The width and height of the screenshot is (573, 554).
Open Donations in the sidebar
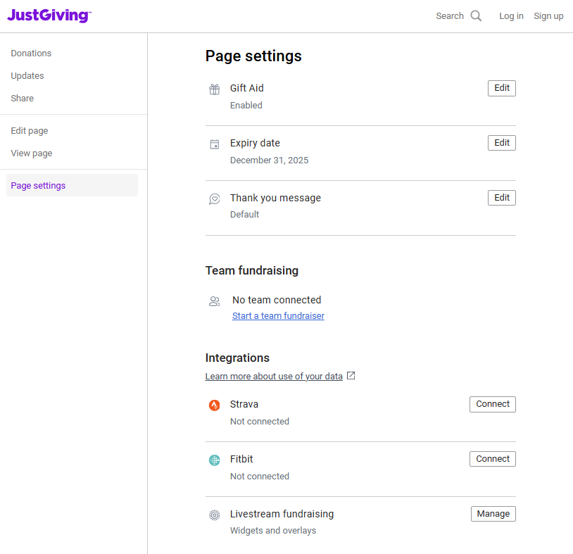point(31,53)
